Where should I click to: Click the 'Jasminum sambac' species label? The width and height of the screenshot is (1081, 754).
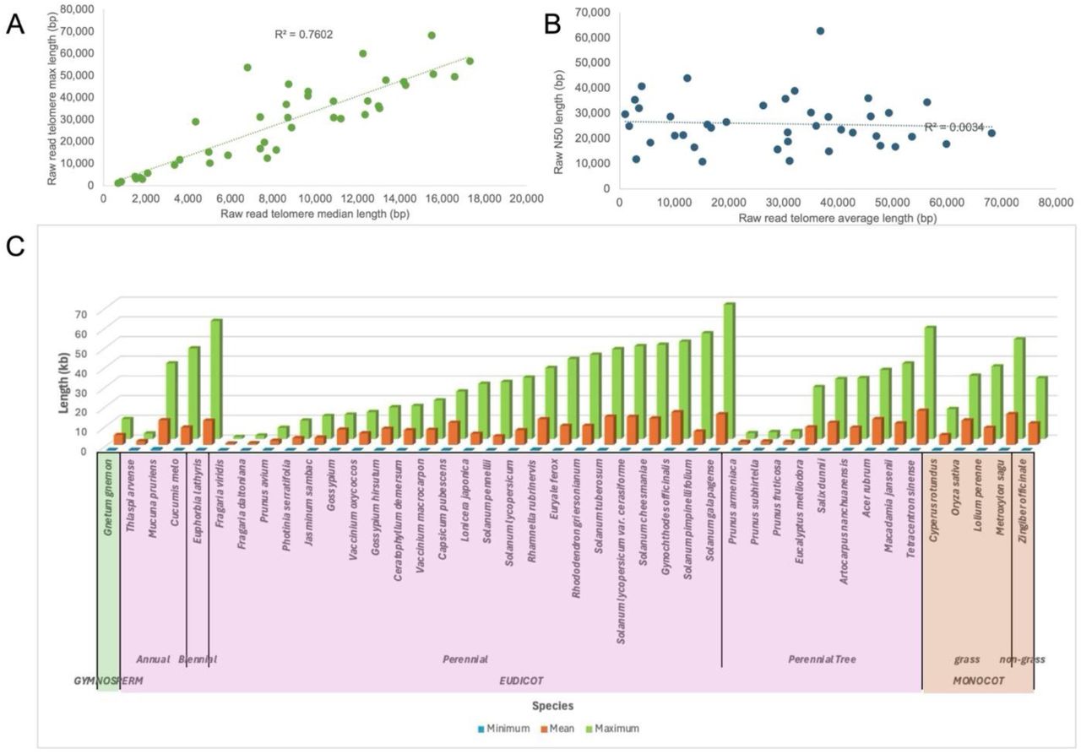pos(310,502)
